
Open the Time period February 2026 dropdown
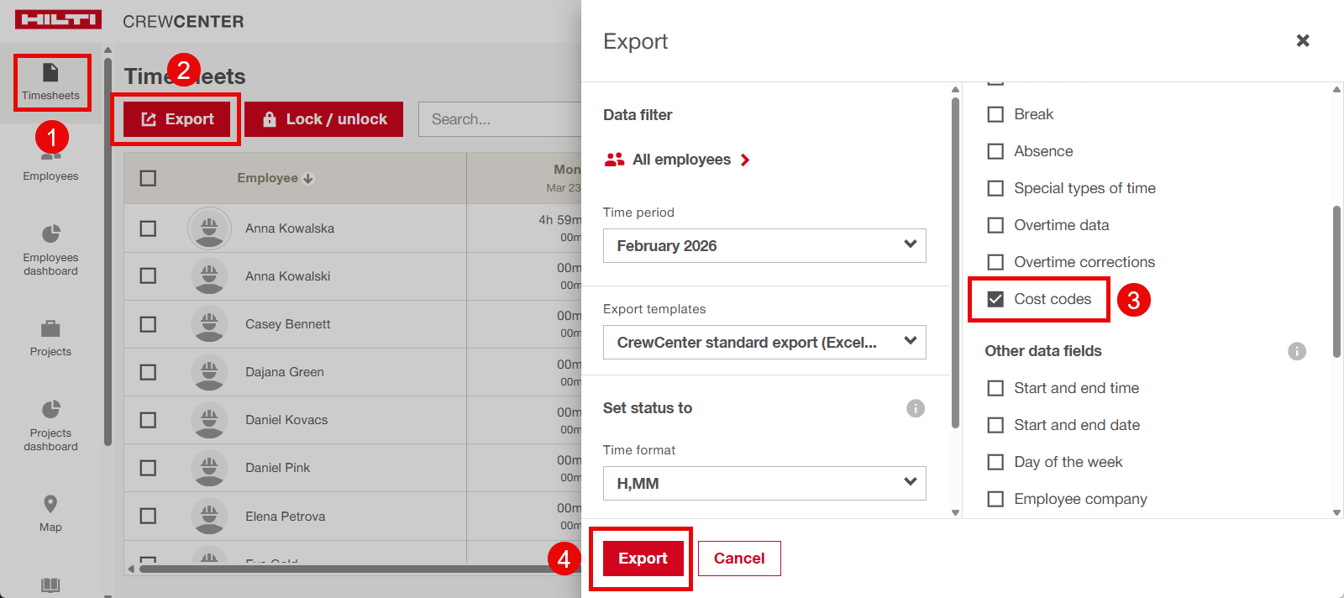coord(764,245)
